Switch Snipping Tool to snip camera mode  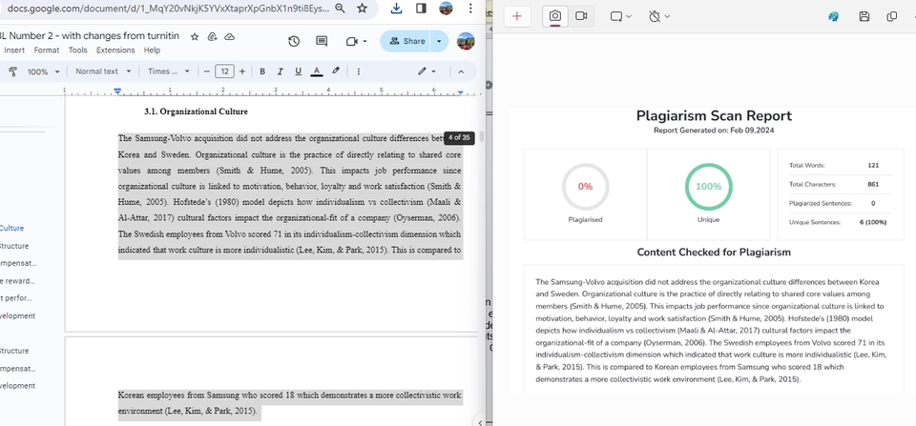[555, 16]
